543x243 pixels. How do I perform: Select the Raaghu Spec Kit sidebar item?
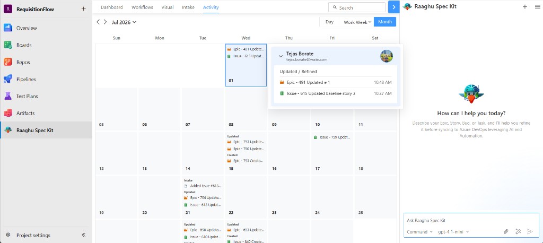(46, 131)
